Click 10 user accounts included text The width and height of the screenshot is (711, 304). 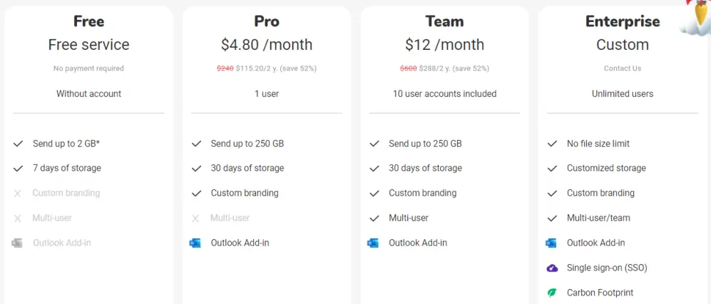pyautogui.click(x=444, y=94)
